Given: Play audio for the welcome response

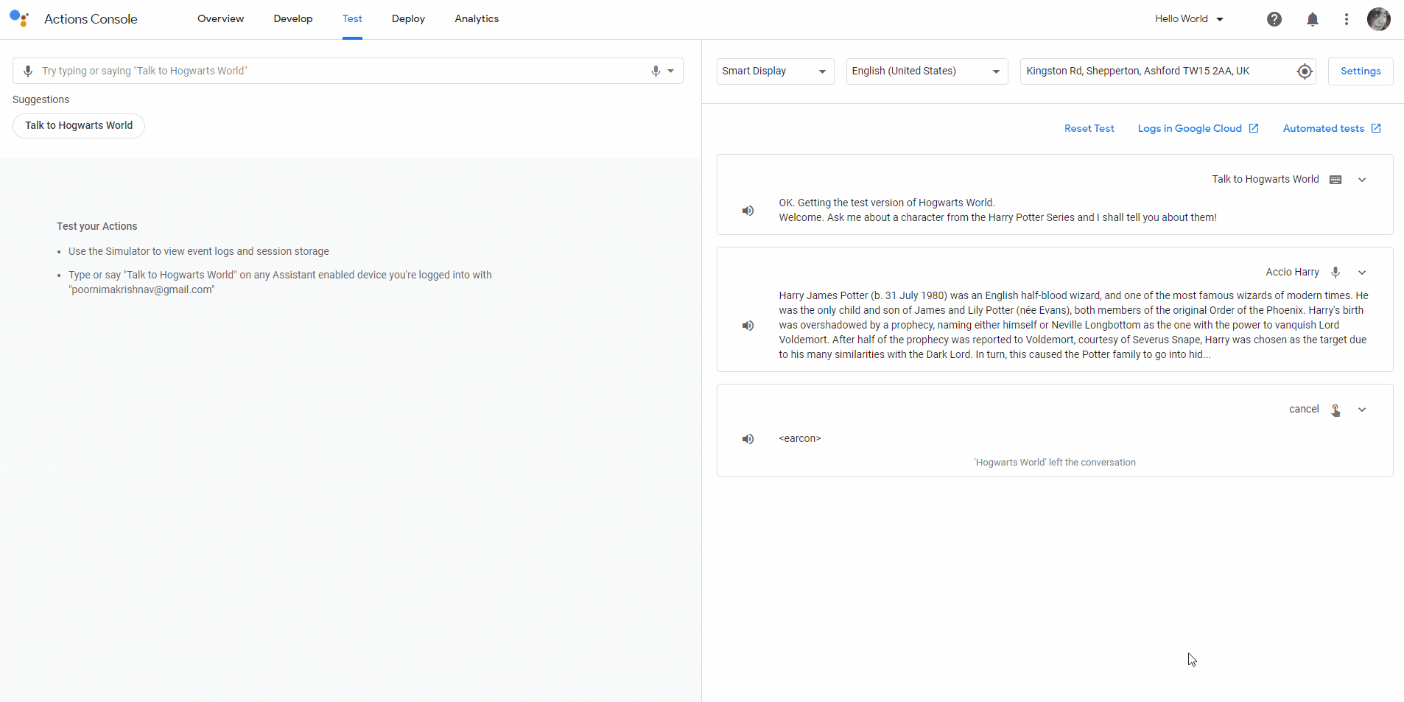Looking at the screenshot, I should tap(748, 211).
